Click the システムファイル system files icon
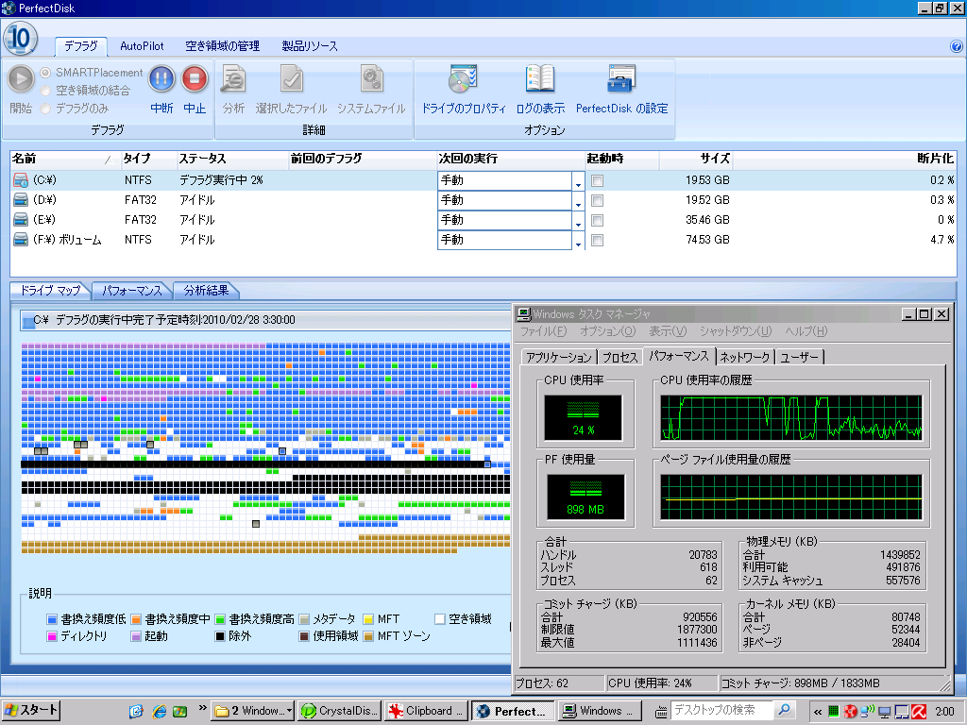 tap(371, 79)
